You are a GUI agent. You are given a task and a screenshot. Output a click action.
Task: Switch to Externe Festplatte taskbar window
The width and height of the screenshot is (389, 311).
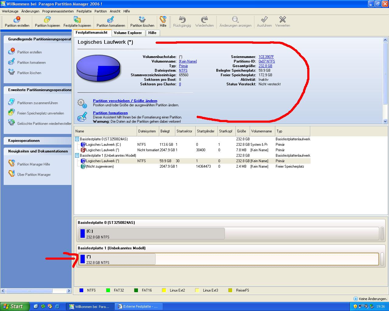pyautogui.click(x=139, y=306)
